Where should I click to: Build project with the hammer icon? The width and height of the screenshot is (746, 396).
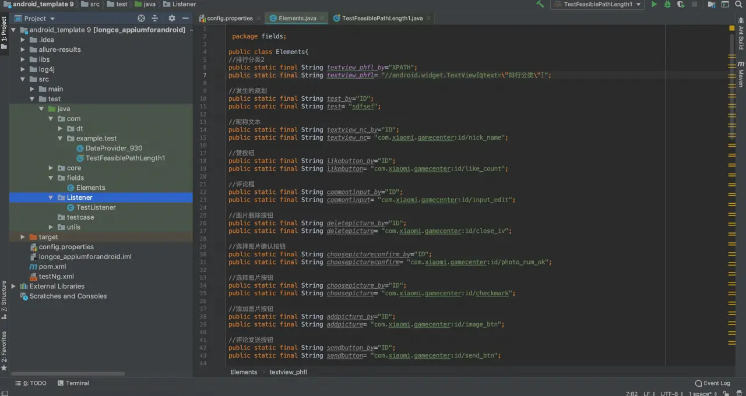pos(540,5)
